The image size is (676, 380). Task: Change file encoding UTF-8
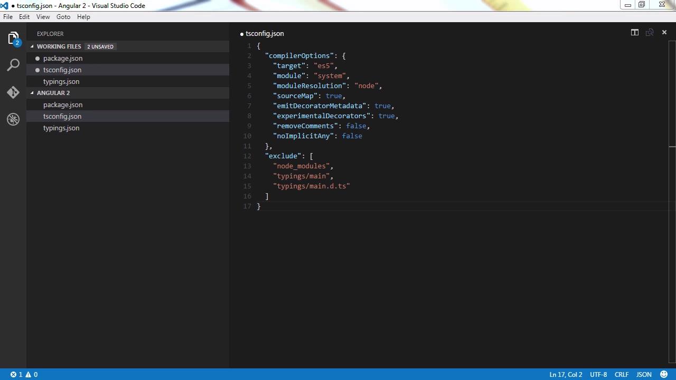click(598, 374)
